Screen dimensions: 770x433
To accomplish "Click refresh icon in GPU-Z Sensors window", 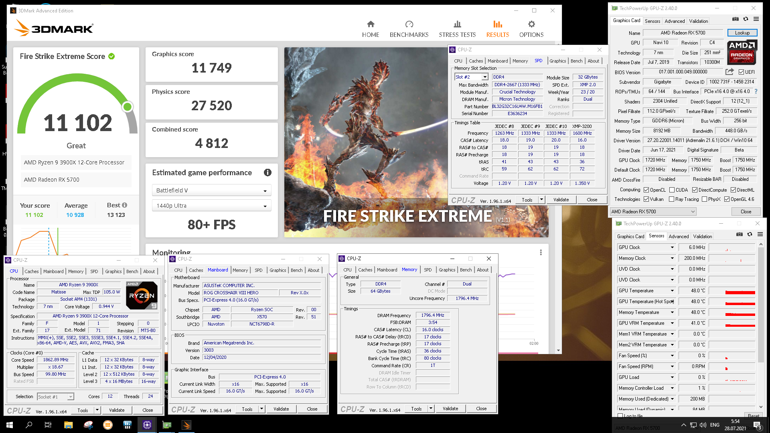I will coord(750,234).
